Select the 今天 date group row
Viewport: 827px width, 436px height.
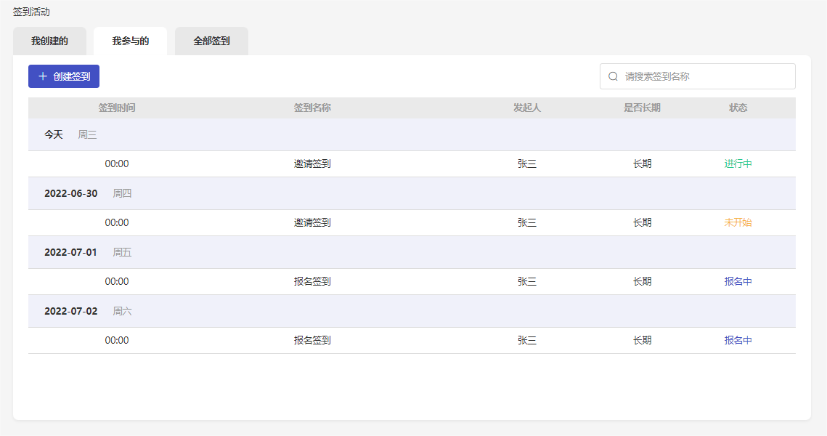point(412,134)
